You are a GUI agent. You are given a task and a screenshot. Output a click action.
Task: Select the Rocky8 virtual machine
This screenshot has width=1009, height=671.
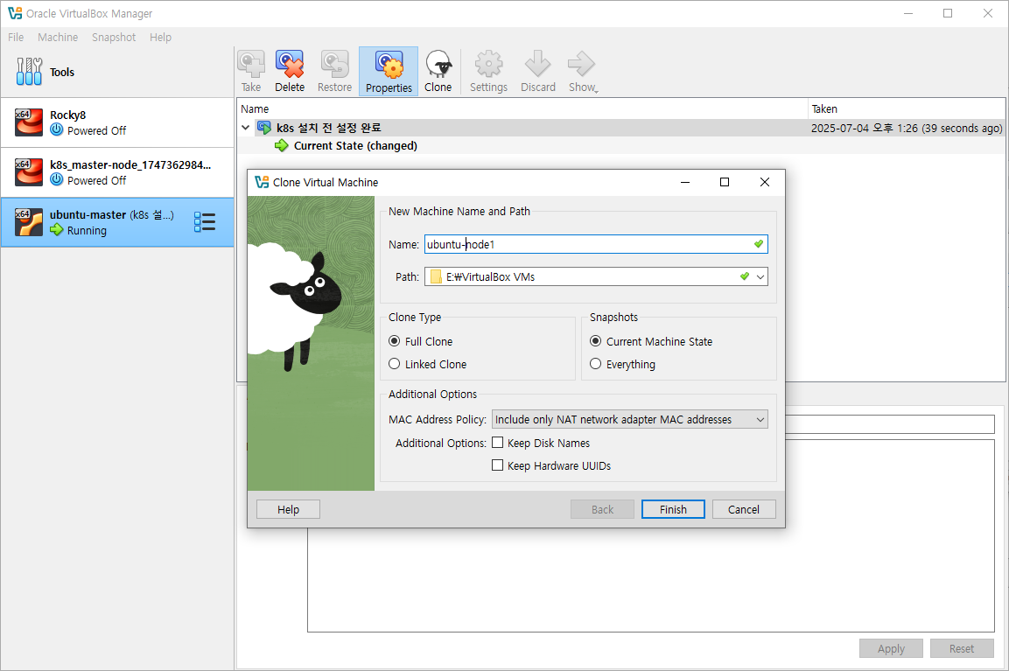[117, 122]
